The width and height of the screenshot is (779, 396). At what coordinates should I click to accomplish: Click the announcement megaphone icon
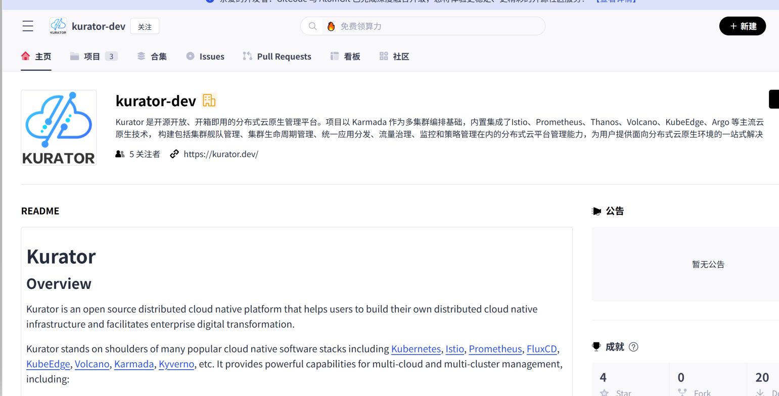click(x=597, y=211)
